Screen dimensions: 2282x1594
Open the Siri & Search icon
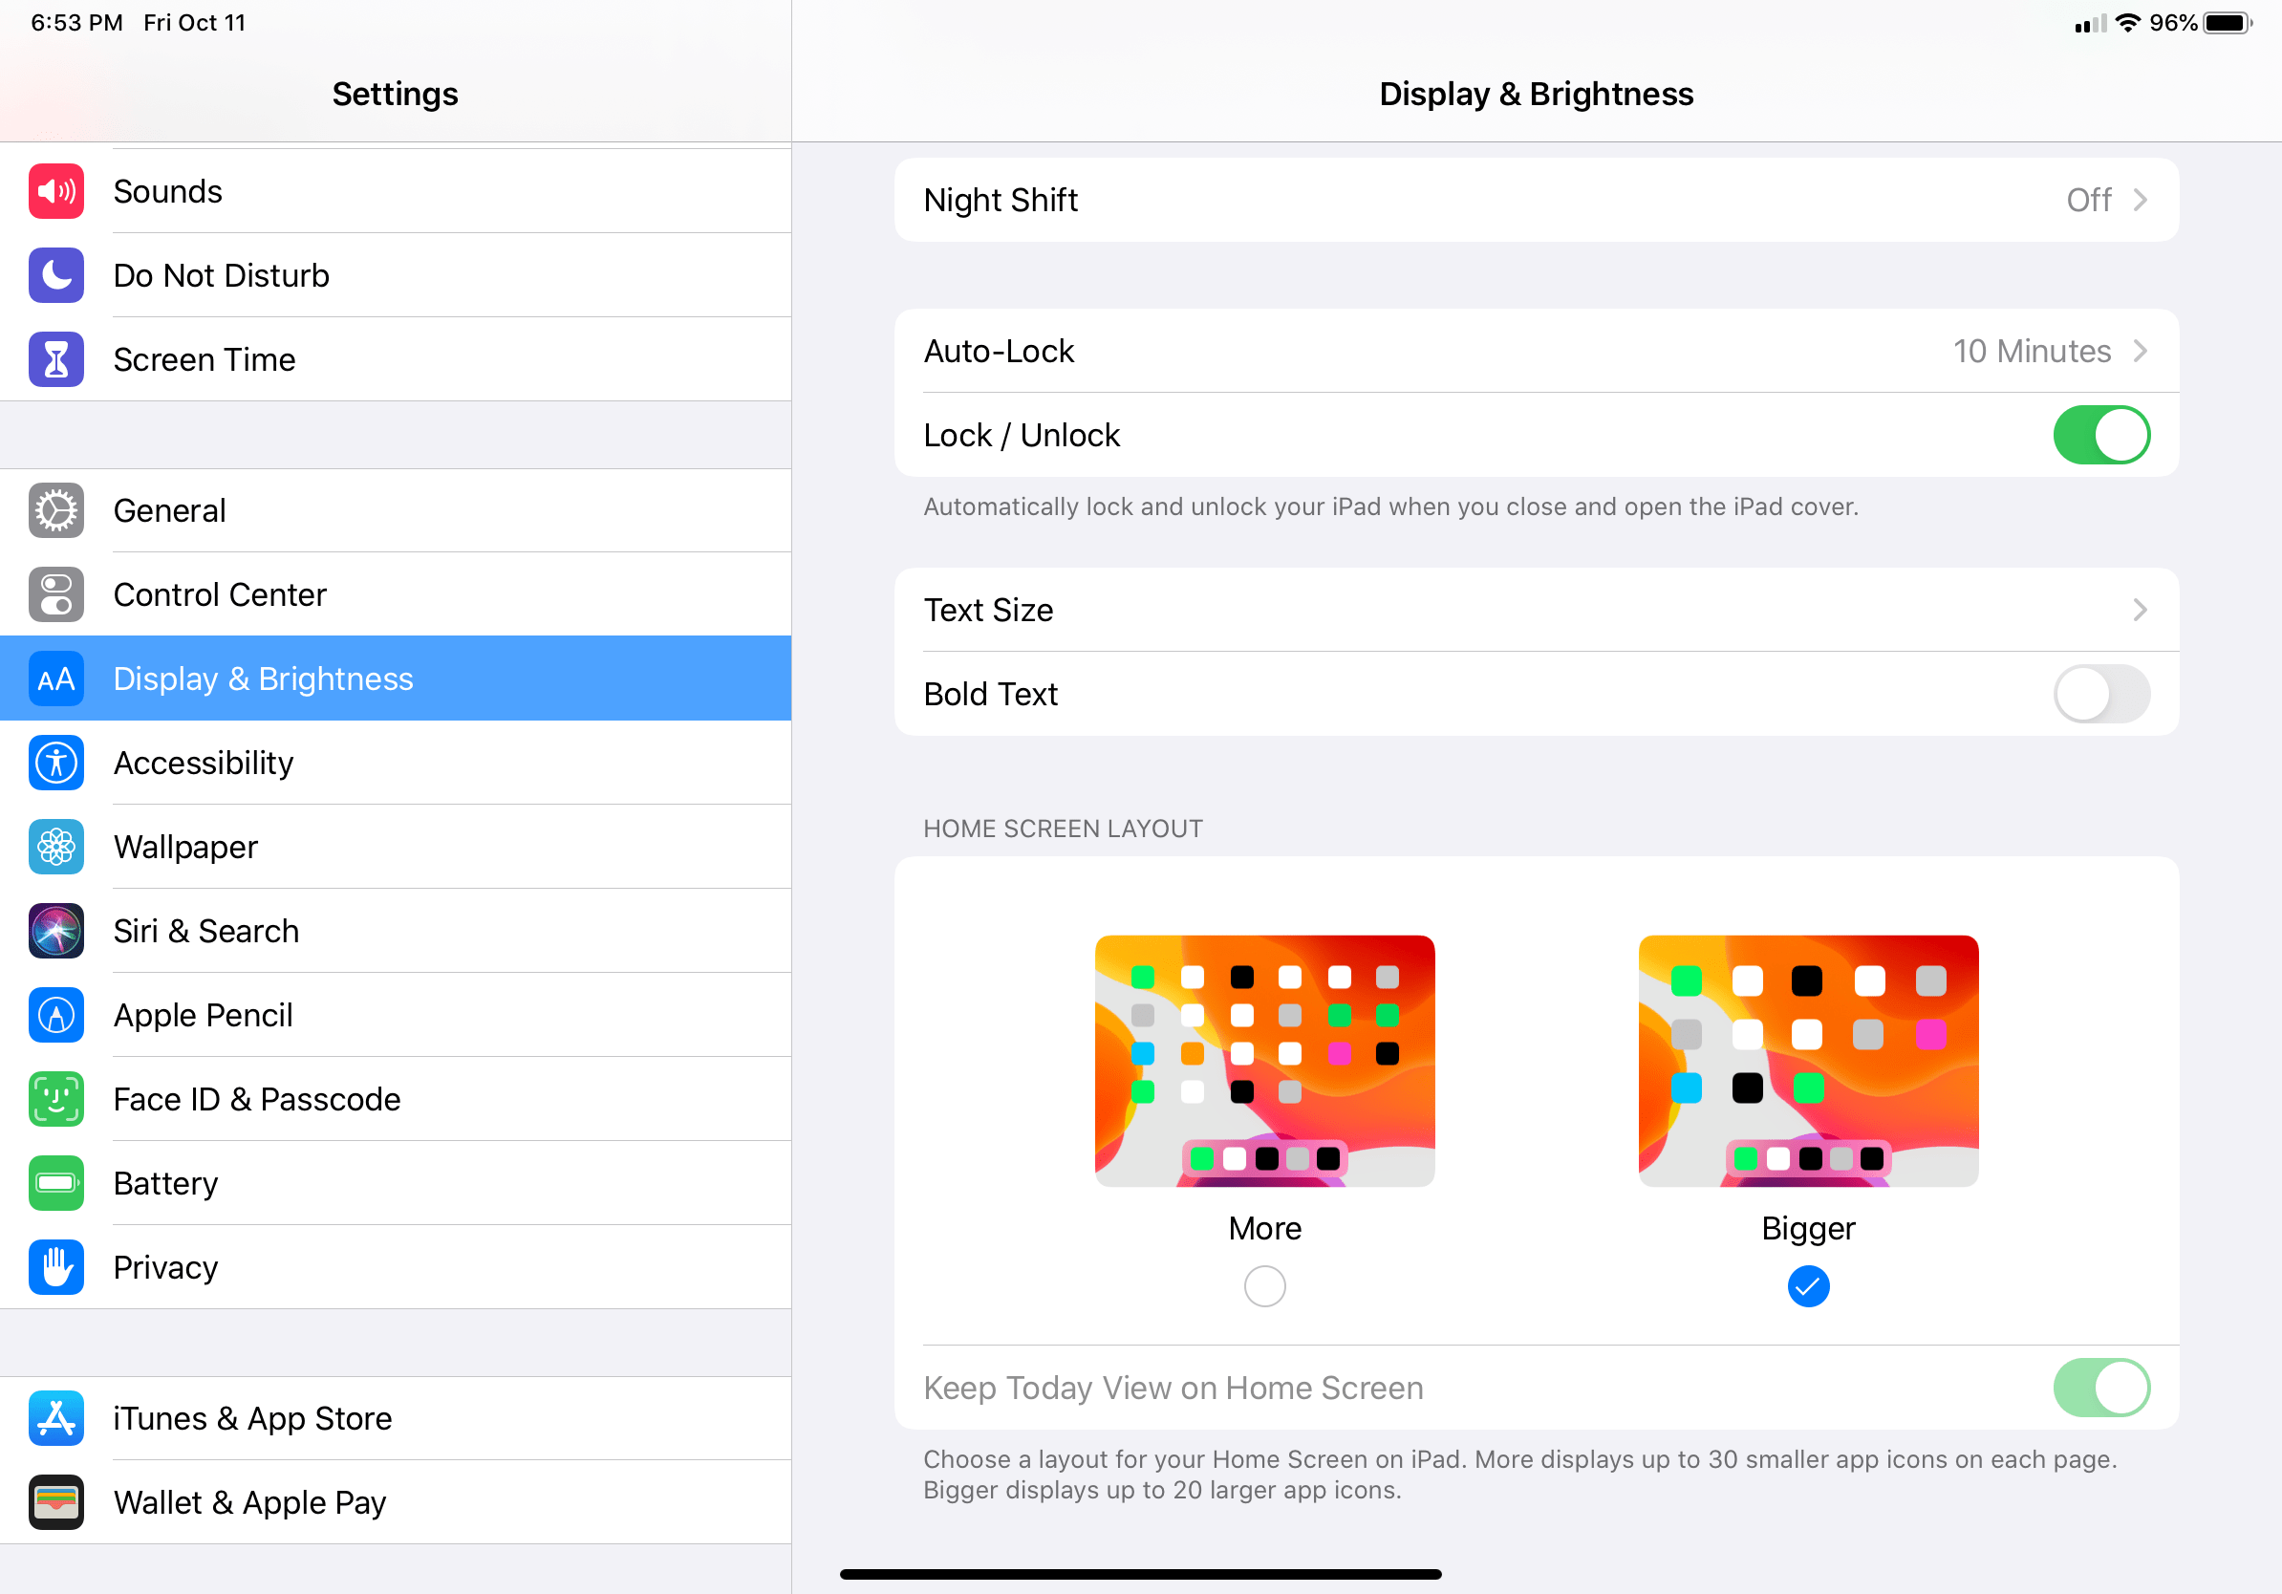click(x=55, y=930)
